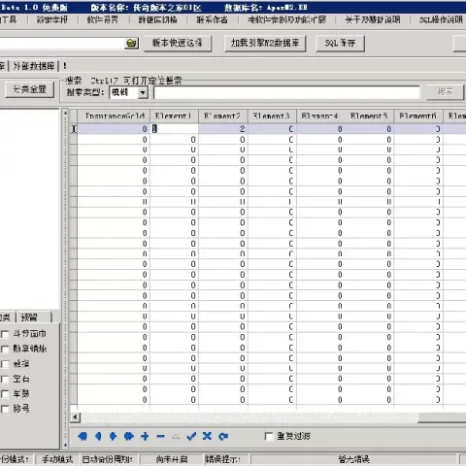Open the 数据库切换 menu

click(158, 19)
